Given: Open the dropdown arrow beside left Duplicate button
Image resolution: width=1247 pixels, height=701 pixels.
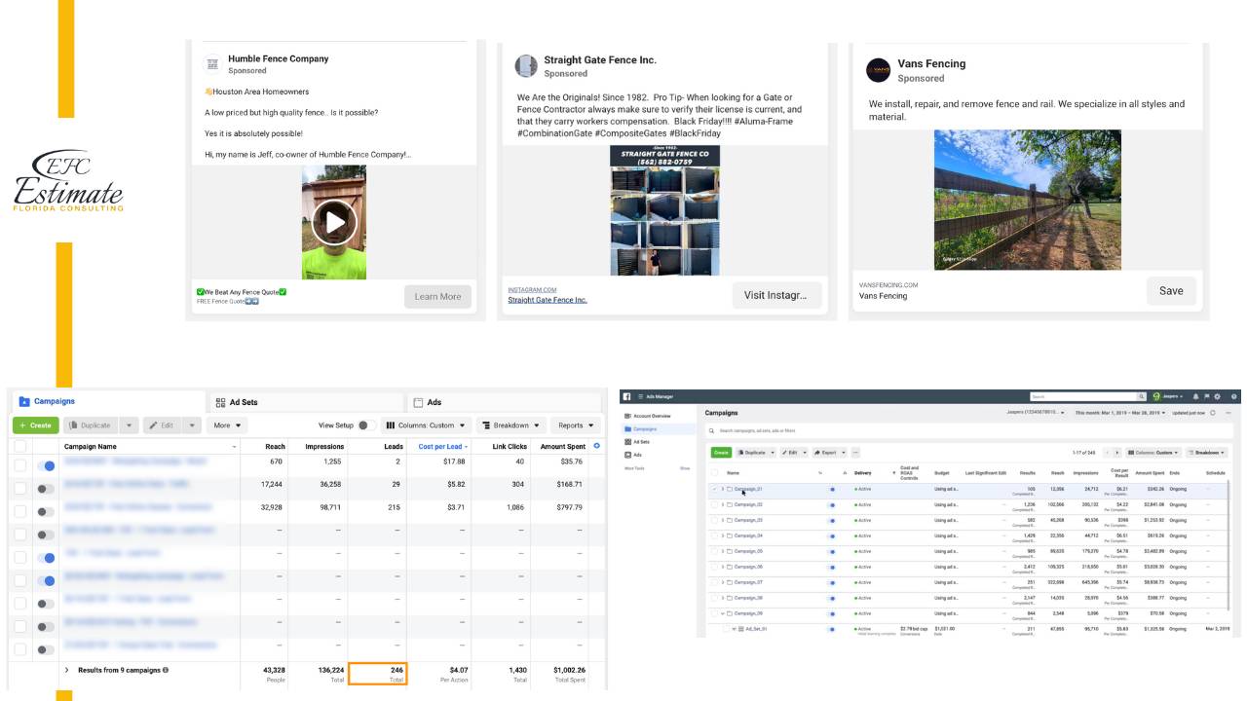Looking at the screenshot, I should [130, 425].
